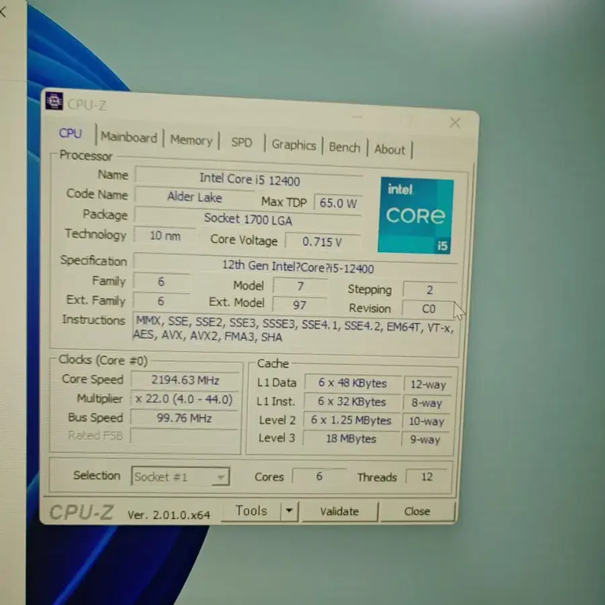The image size is (605, 605).
Task: Click the Max TDP value 65.0 W
Action: coord(338,203)
